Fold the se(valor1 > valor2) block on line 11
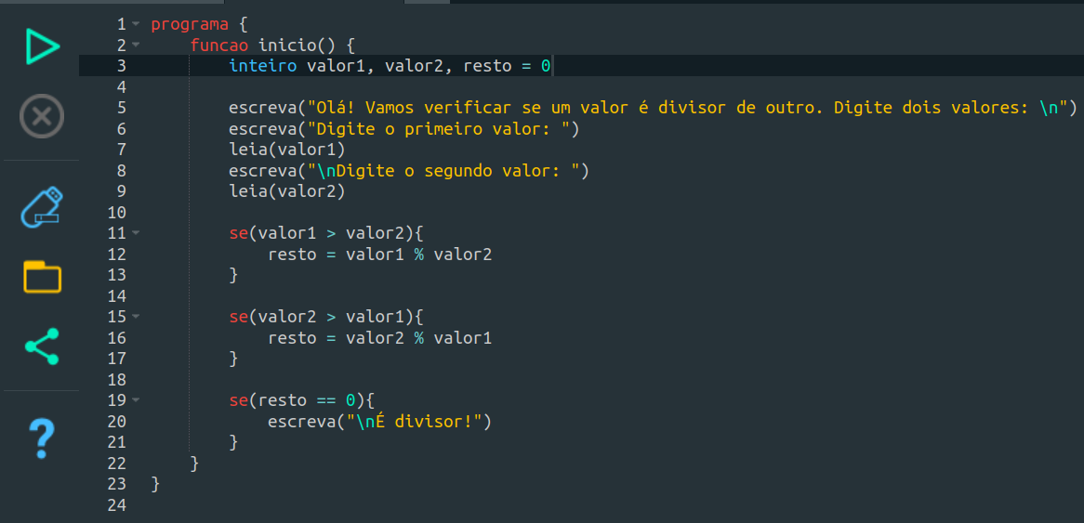 pos(136,233)
